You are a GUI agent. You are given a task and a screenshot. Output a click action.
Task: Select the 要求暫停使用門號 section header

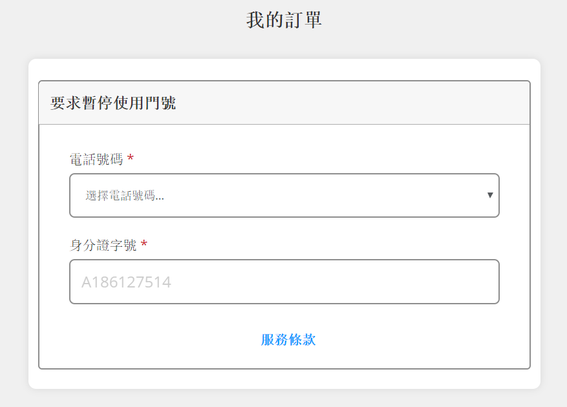tap(113, 103)
